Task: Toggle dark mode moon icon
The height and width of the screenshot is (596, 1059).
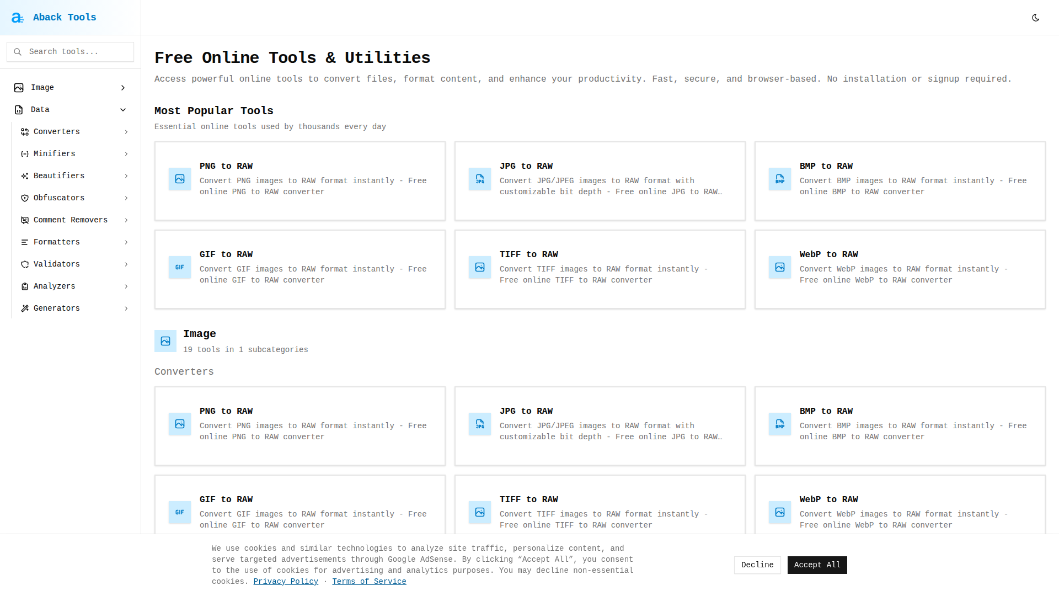Action: pyautogui.click(x=1035, y=18)
